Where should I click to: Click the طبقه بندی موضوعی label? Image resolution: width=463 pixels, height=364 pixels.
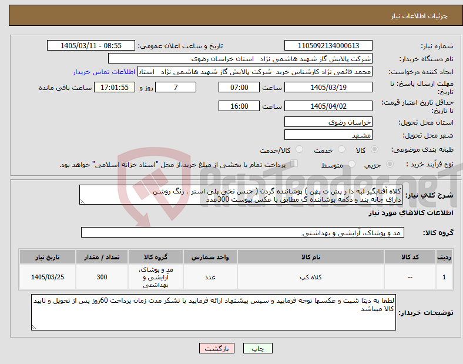(x=422, y=149)
